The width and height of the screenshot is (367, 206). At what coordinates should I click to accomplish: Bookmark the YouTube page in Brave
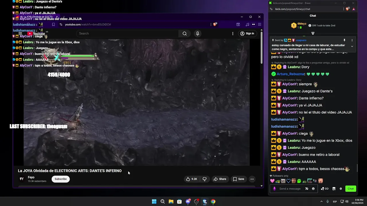point(53,25)
